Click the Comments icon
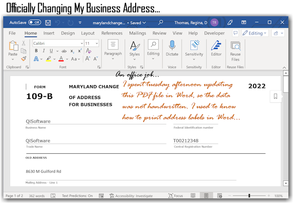294x204 pixels. point(236,33)
